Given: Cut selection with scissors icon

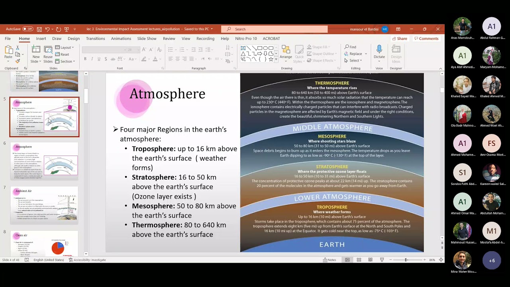Looking at the screenshot, I should pos(18,47).
